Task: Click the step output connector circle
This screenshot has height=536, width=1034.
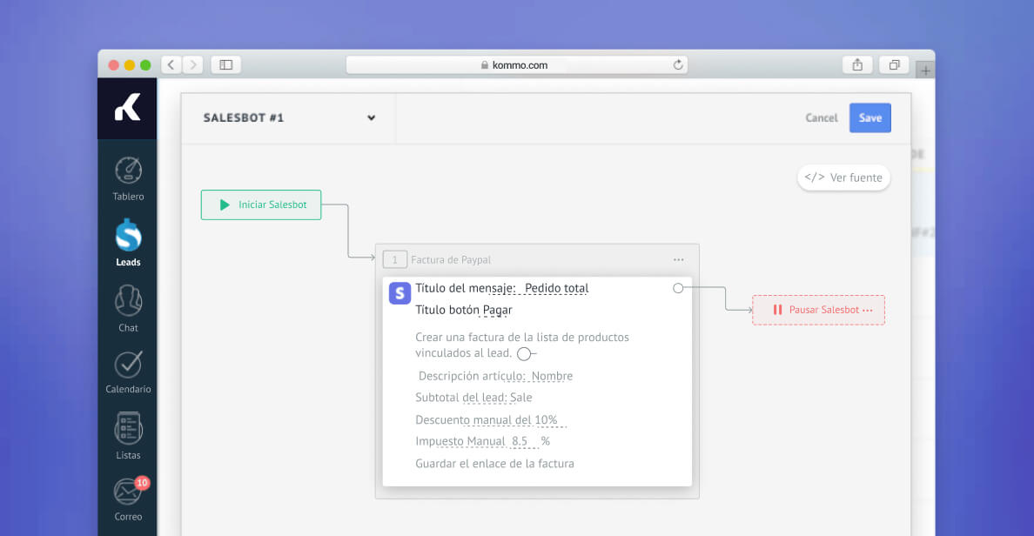Action: [678, 288]
